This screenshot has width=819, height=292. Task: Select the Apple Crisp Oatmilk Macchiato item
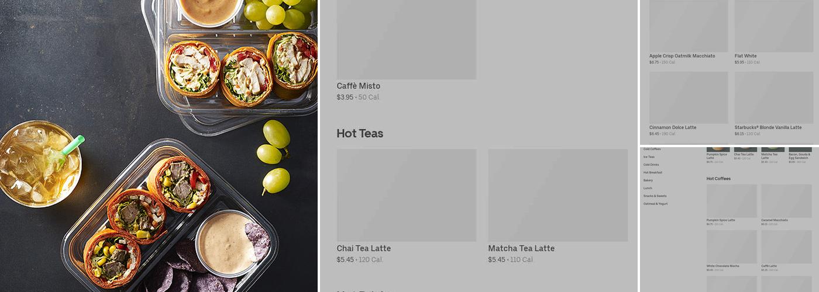[682, 56]
